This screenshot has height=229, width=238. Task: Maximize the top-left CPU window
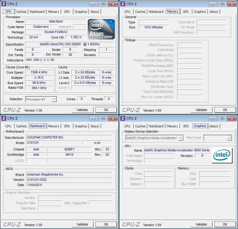point(103,4)
